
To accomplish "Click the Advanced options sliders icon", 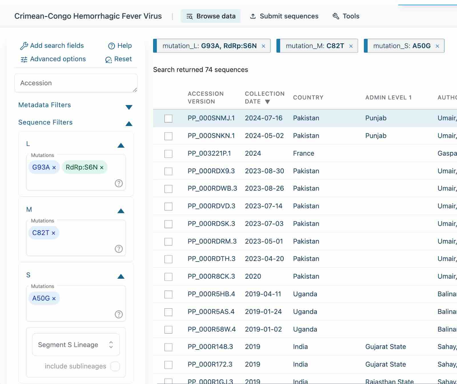I will coord(23,59).
